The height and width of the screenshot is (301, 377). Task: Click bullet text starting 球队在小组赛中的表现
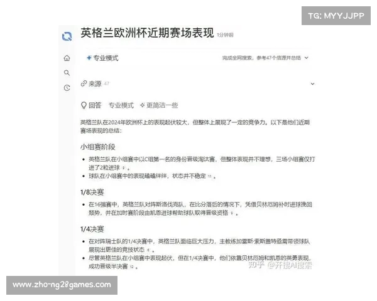[x=152, y=176]
